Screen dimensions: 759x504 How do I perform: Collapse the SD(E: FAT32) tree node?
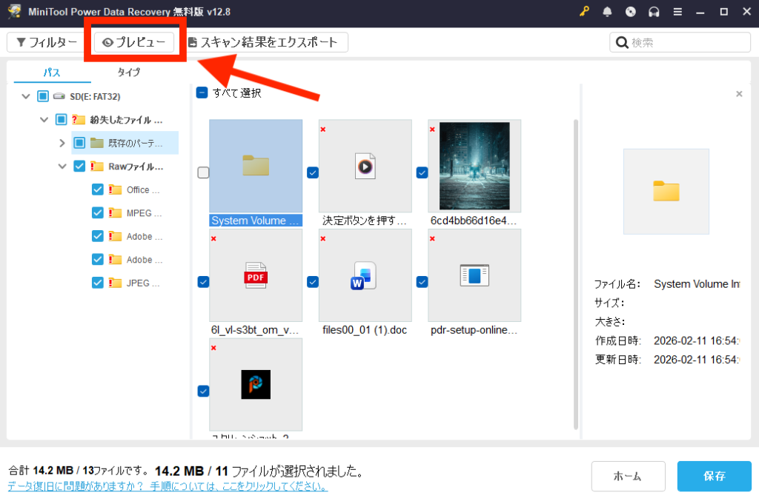pos(26,96)
